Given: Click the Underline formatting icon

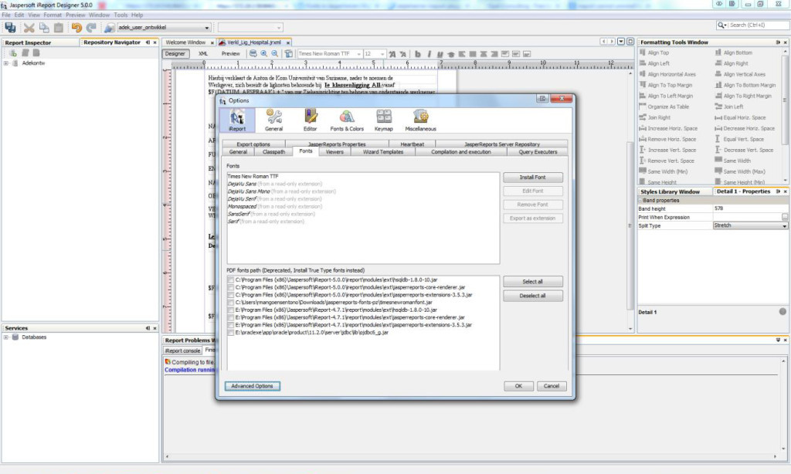Looking at the screenshot, I should (440, 54).
